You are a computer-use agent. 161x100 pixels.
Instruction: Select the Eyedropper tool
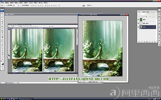(2, 55)
